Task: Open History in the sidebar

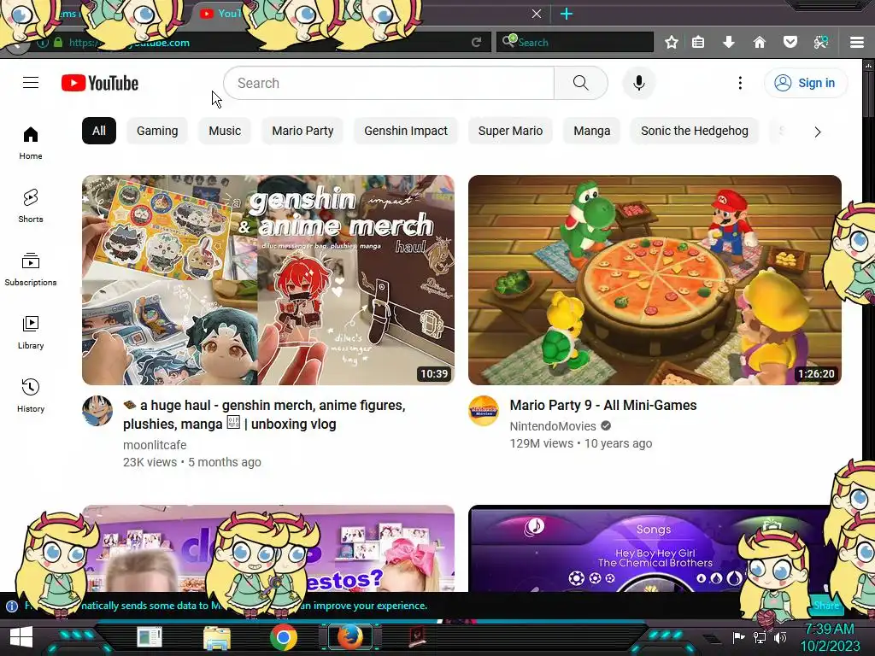Action: coord(31,395)
